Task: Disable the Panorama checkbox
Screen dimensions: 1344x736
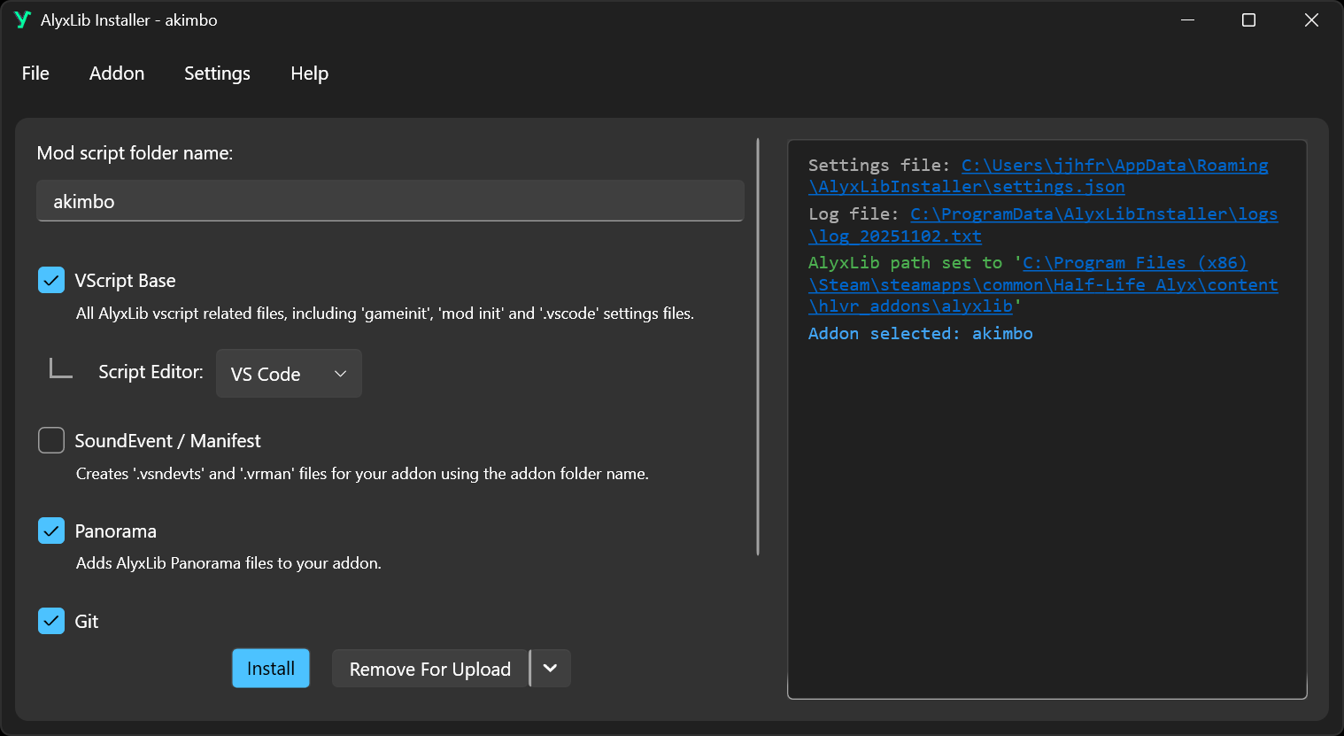Action: coord(51,531)
